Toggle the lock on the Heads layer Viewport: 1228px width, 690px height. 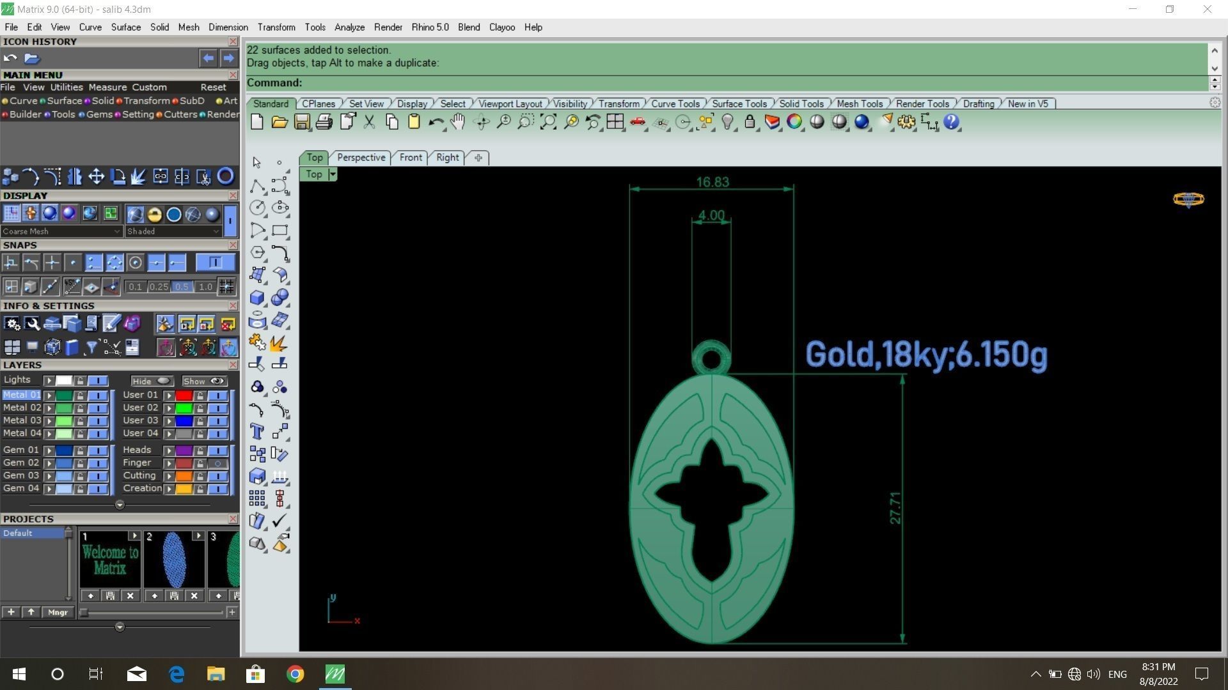200,450
